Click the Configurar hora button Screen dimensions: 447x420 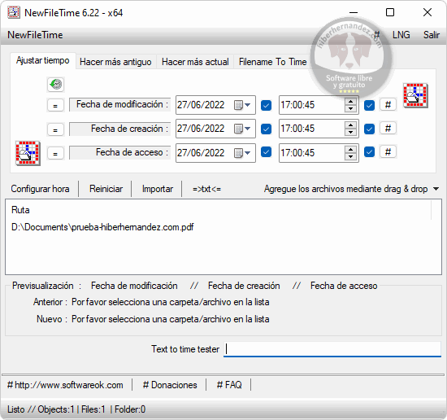pos(40,189)
